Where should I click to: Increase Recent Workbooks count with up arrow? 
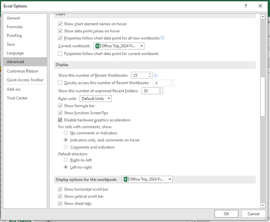150,74
